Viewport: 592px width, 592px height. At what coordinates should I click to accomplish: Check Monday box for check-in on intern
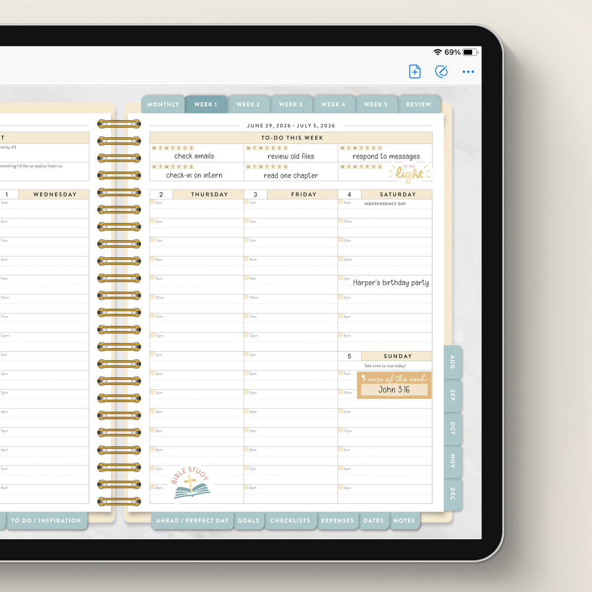pos(154,167)
